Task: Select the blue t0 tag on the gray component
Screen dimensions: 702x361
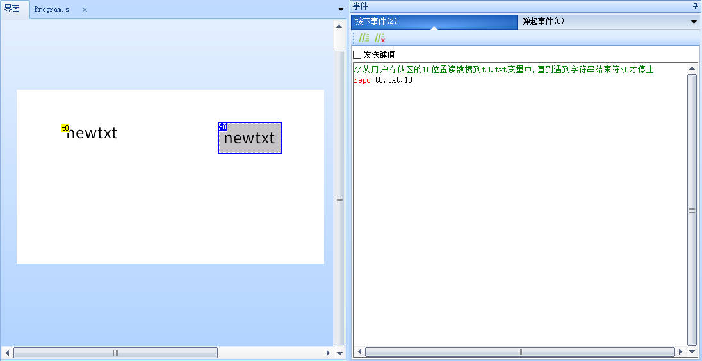Action: click(x=222, y=127)
